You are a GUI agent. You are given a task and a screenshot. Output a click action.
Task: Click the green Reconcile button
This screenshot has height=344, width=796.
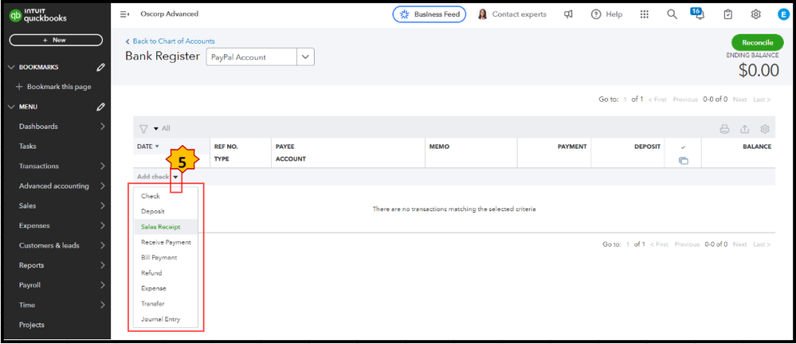pos(758,43)
